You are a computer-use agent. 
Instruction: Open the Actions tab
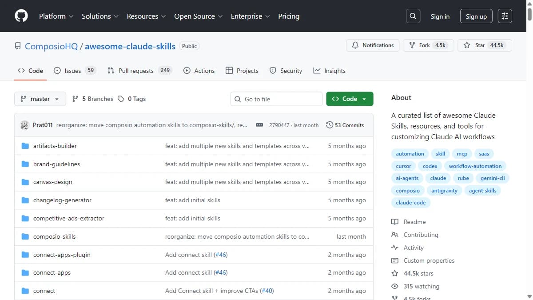point(199,71)
